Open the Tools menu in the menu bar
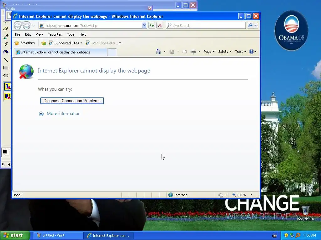The width and height of the screenshot is (321, 240). (71, 34)
